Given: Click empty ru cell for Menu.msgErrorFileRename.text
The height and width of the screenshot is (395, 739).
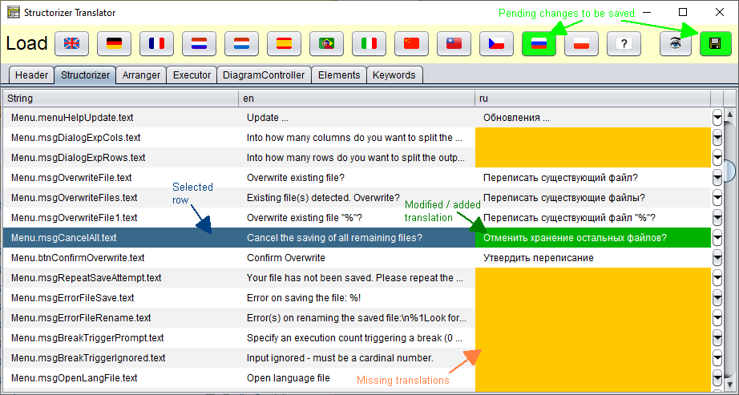Looking at the screenshot, I should [593, 318].
